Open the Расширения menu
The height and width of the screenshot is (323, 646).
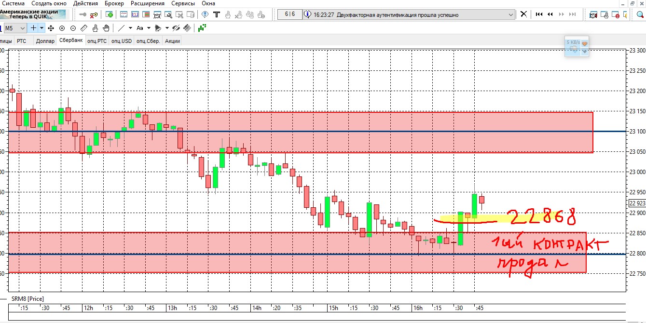pyautogui.click(x=147, y=3)
